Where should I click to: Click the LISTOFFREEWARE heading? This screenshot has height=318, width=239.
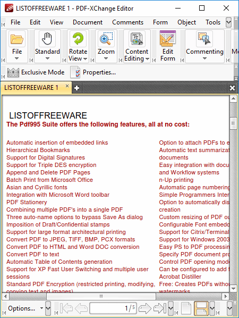[x=48, y=115]
